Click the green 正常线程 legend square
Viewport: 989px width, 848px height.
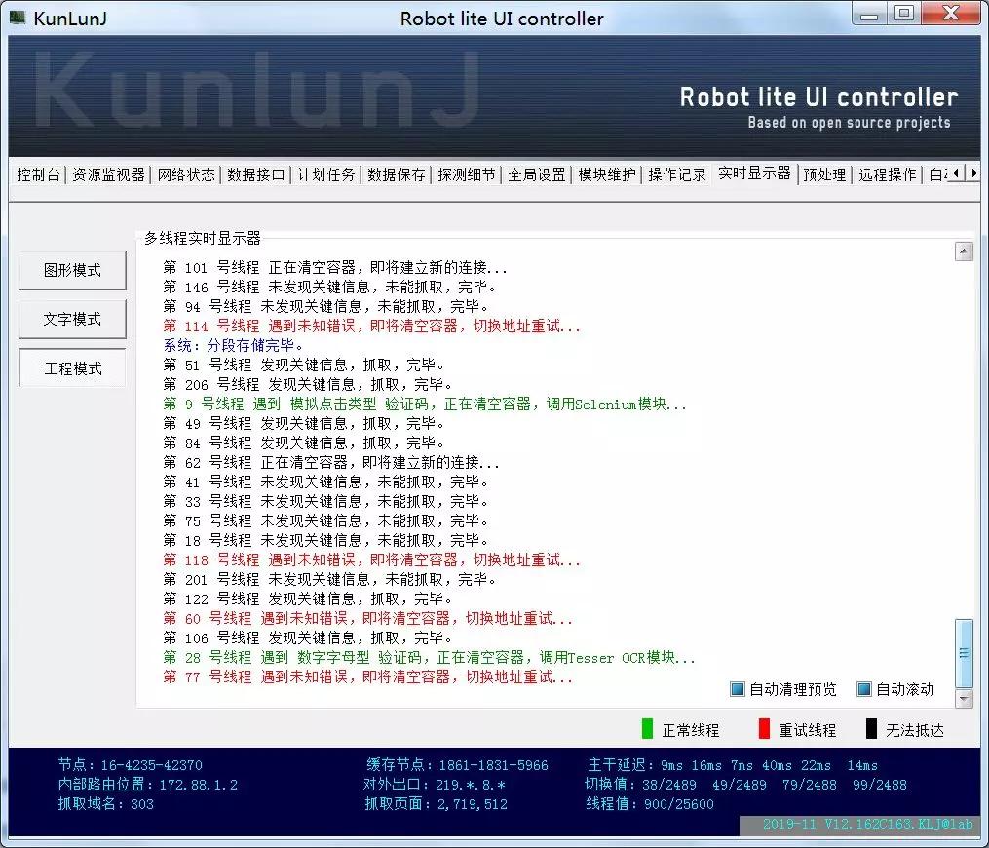(649, 728)
